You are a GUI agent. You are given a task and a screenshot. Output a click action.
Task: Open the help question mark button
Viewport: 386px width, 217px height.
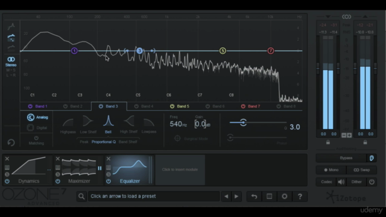[300, 197]
